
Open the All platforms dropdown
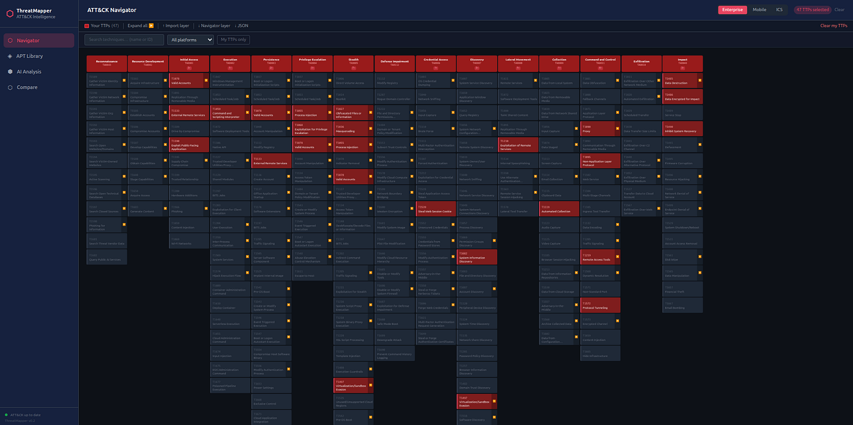(x=191, y=40)
